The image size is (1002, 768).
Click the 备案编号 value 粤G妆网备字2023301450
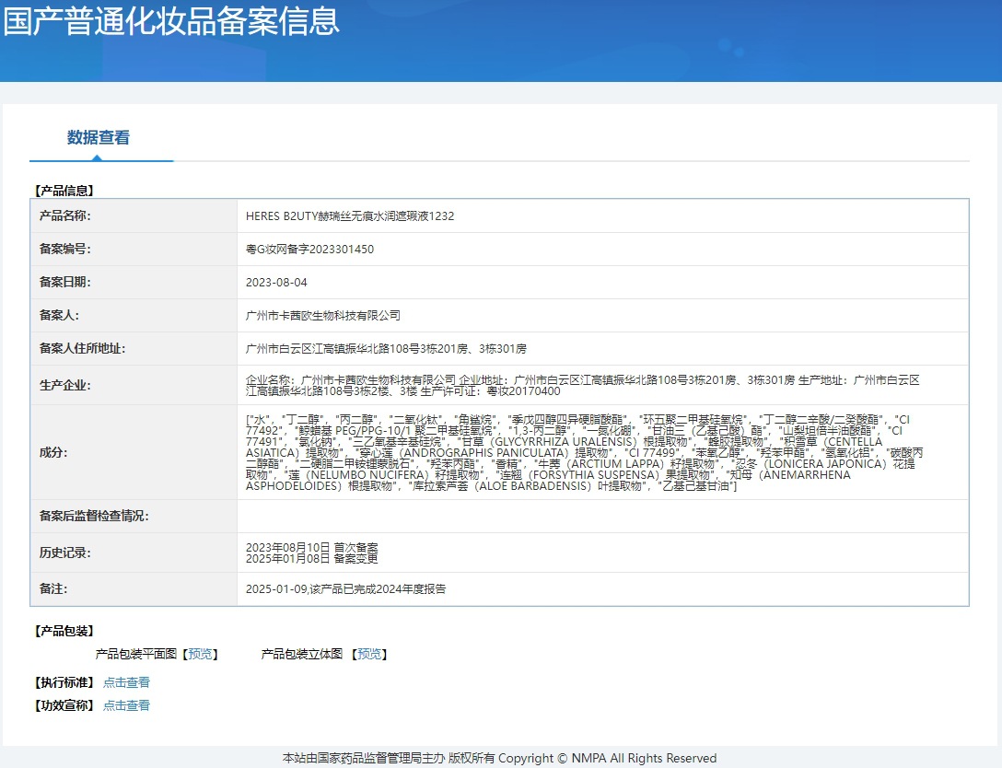click(309, 250)
